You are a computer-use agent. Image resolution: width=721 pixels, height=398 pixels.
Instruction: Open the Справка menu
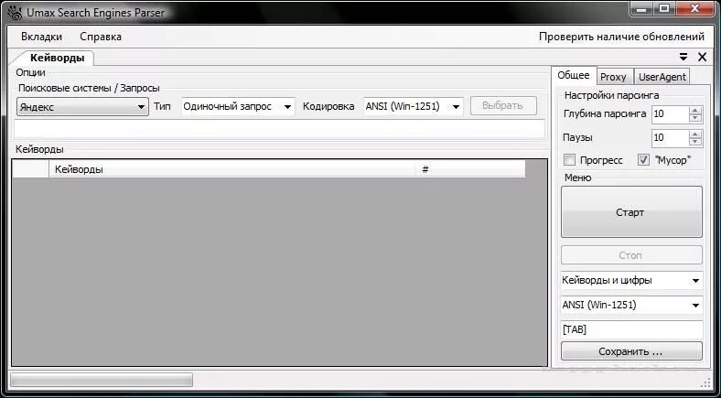click(x=101, y=37)
